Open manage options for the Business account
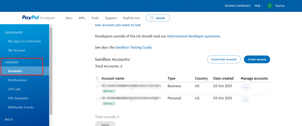Viewport: 302px width, 126px height. [245, 87]
